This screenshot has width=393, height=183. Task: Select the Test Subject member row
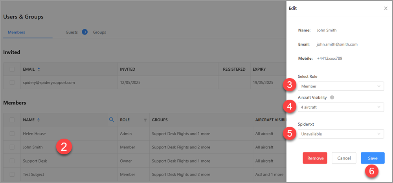pos(33,174)
